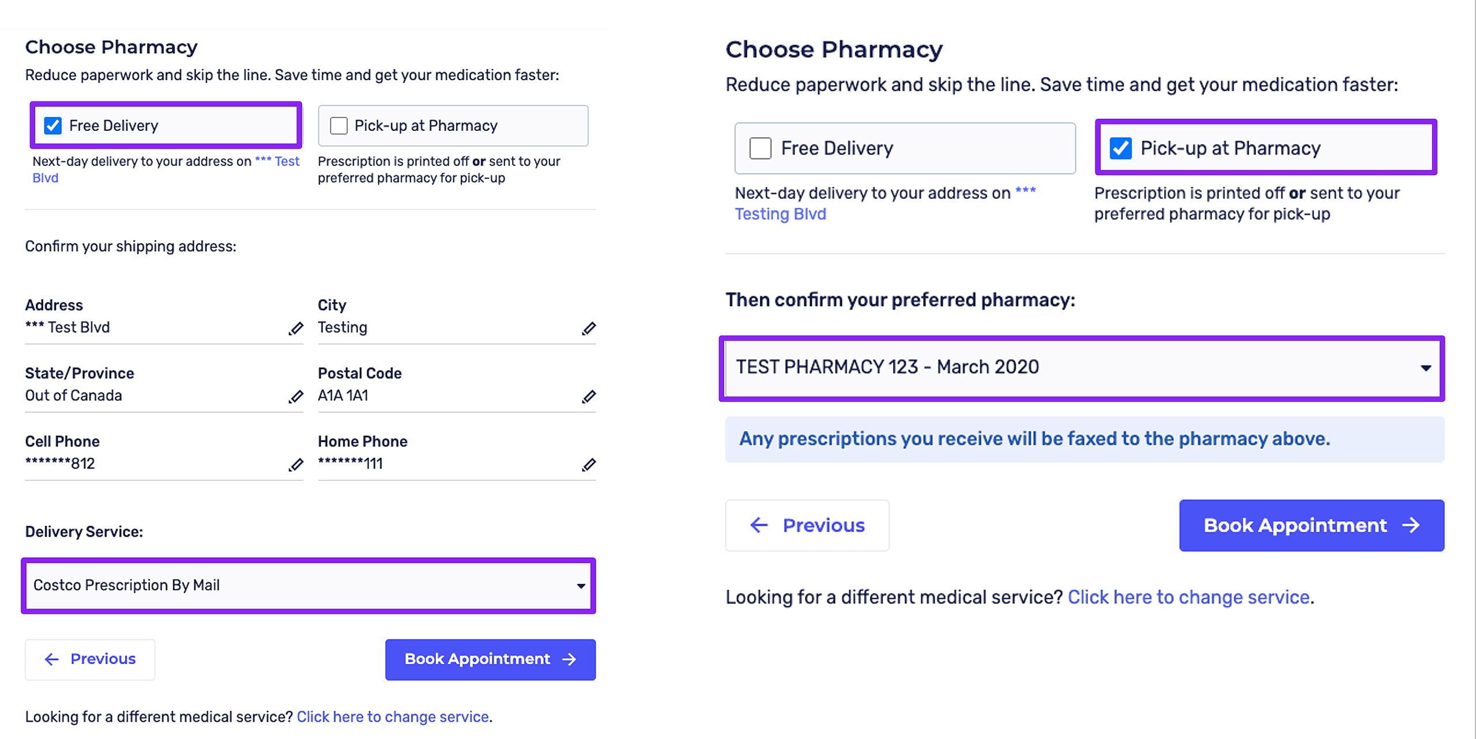Image resolution: width=1476 pixels, height=739 pixels.
Task: Tick the unchecked Free Delivery checkbox
Action: point(760,148)
